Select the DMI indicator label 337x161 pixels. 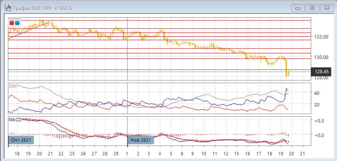click(x=12, y=86)
